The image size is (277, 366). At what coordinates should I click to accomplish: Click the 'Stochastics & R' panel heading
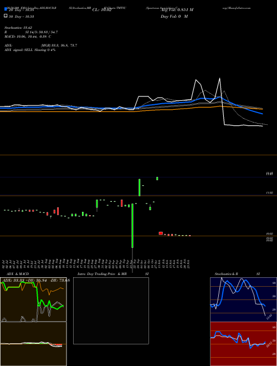tap(227, 274)
